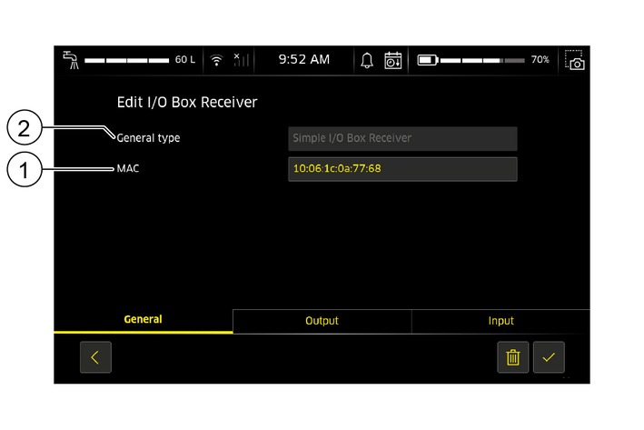Image resolution: width=644 pixels, height=430 pixels.
Task: Tap the battery status icon
Action: 427,60
